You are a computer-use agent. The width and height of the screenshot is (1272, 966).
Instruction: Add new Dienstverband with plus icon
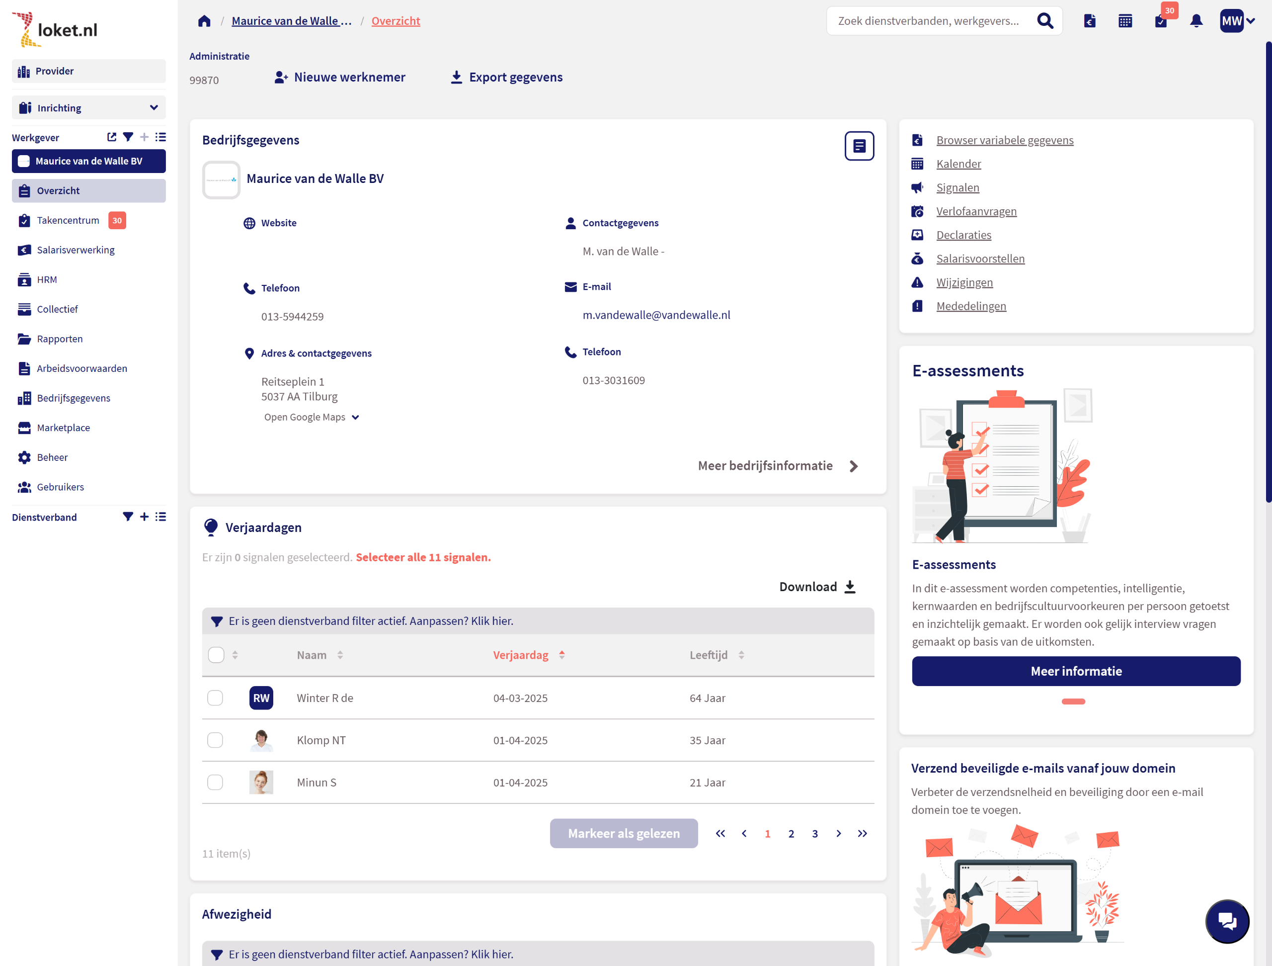[x=144, y=517]
